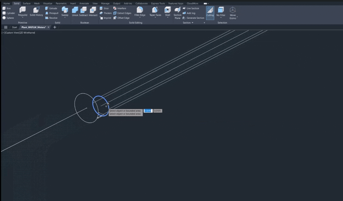Image resolution: width=343 pixels, height=201 pixels.
Task: Select the Slice tool
Action: click(x=104, y=8)
